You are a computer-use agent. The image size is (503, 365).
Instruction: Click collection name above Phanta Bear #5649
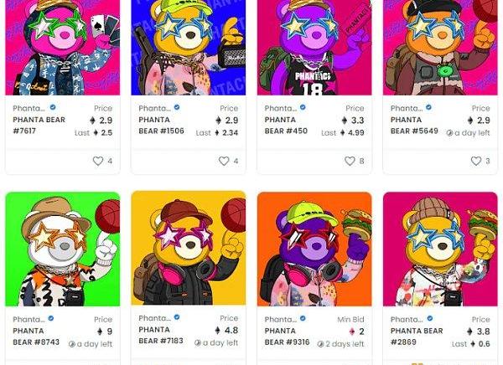(406, 108)
